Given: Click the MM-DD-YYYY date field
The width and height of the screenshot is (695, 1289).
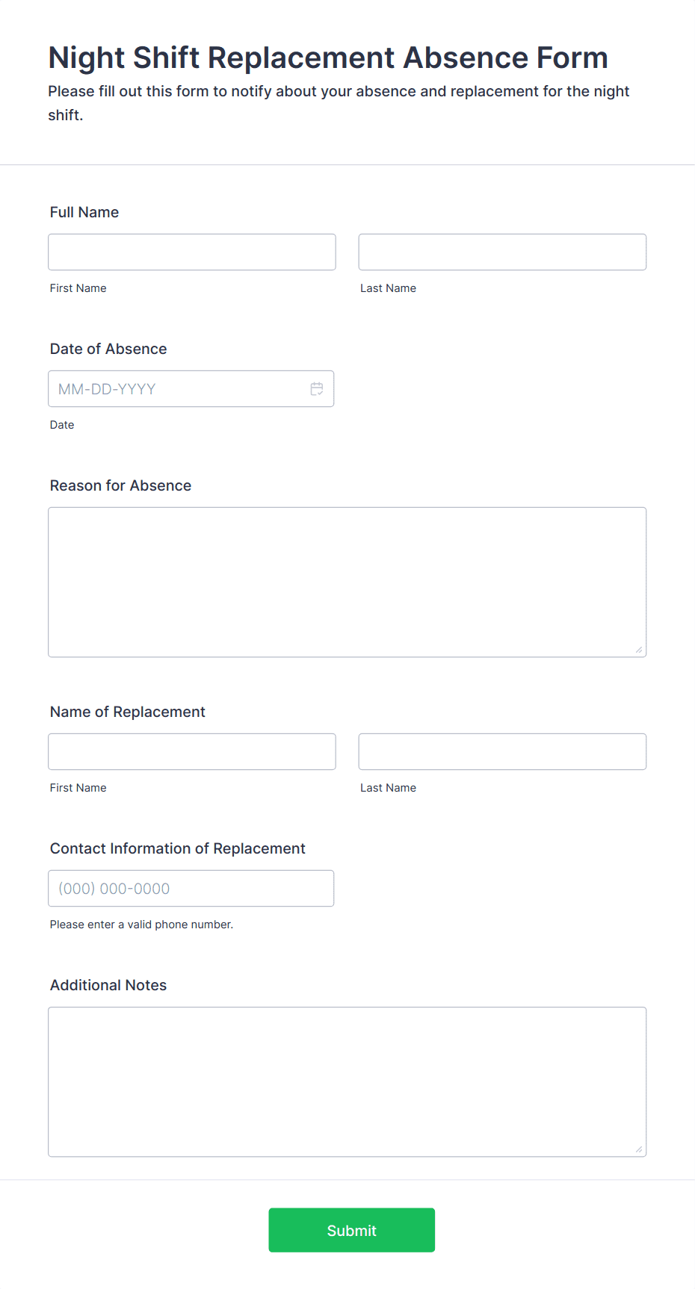Looking at the screenshot, I should 191,389.
